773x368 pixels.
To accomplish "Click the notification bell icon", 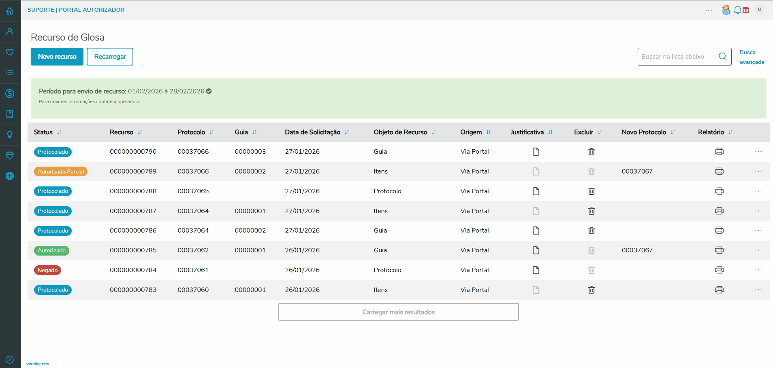I will [738, 10].
